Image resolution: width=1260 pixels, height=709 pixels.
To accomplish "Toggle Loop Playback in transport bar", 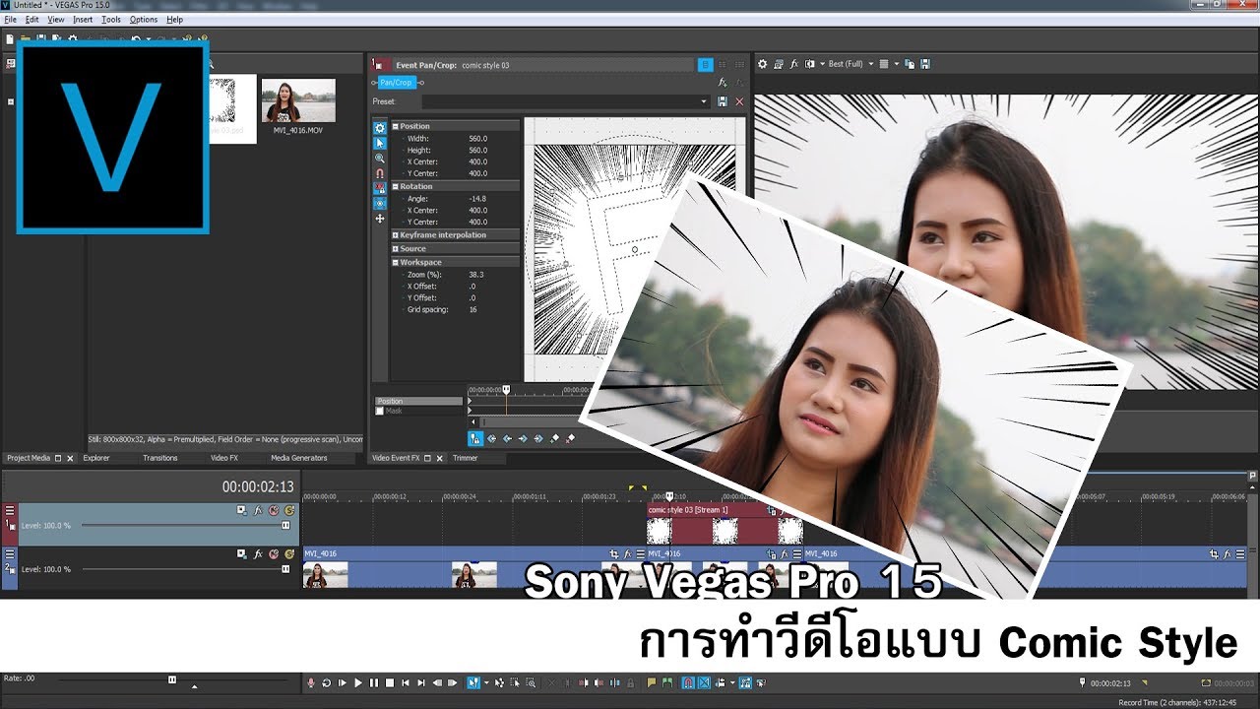I will (x=327, y=682).
